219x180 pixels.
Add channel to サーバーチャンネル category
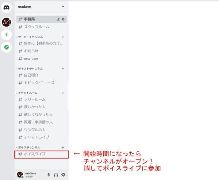point(63,37)
